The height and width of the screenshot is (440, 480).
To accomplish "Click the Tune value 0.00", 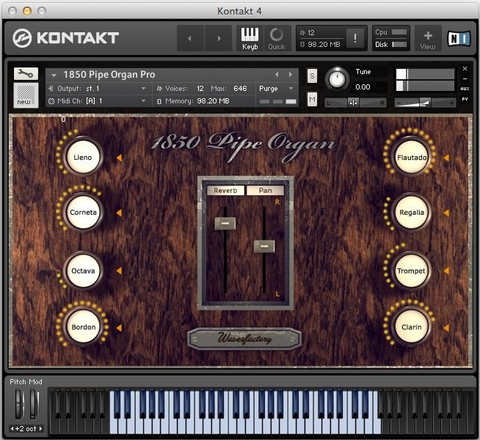I will [x=363, y=87].
